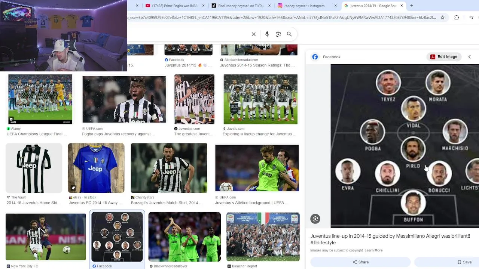479x269 pixels.
Task: Click the Save button
Action: [464, 262]
